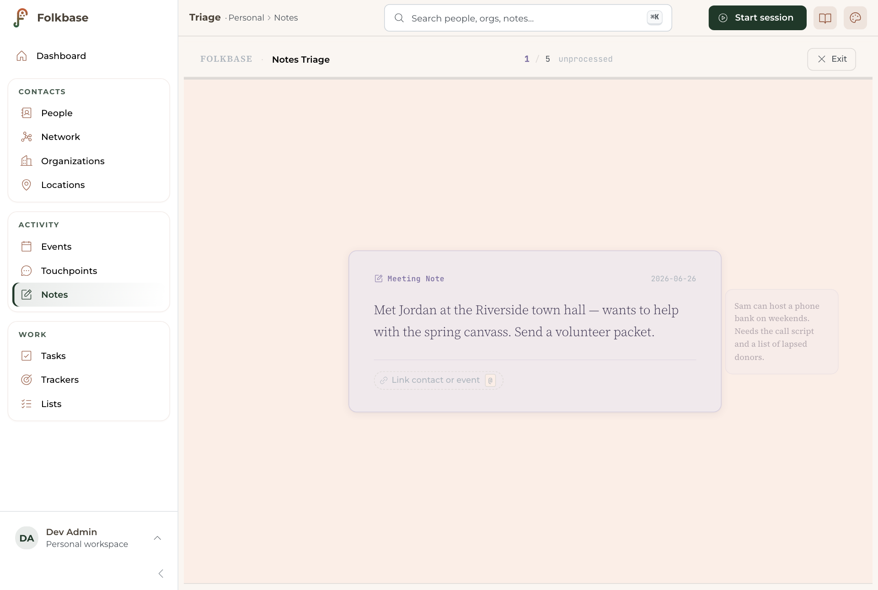Select Notes in the Activity section
Image resolution: width=878 pixels, height=590 pixels.
[x=89, y=295]
